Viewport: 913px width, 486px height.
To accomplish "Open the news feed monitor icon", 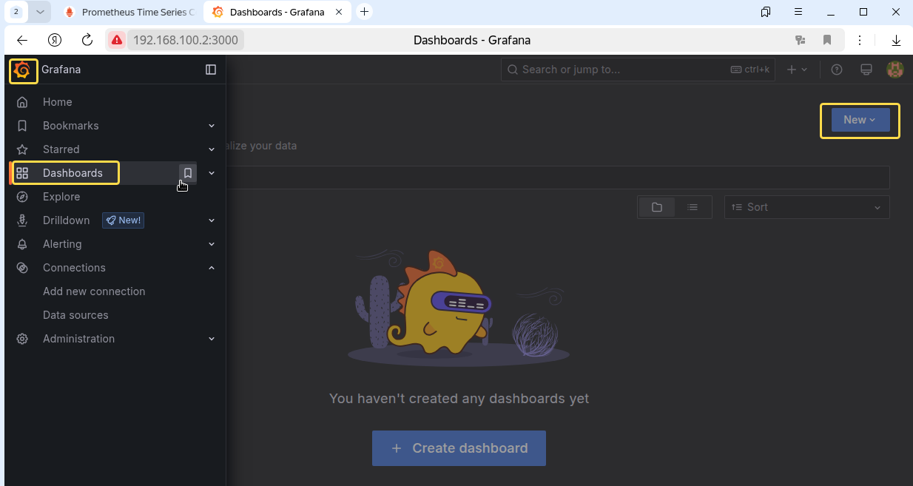I will point(866,70).
